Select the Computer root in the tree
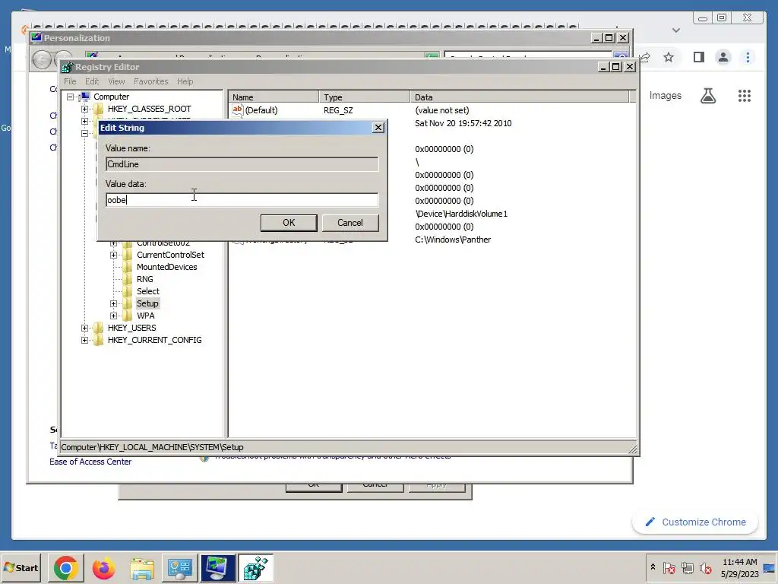778x584 pixels. pos(111,97)
